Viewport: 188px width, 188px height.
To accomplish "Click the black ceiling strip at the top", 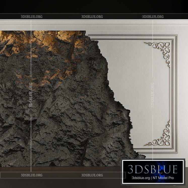I will tap(94, 6).
